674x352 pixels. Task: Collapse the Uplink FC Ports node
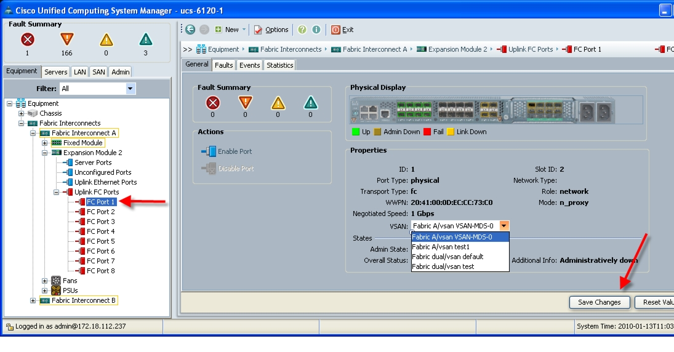56,192
